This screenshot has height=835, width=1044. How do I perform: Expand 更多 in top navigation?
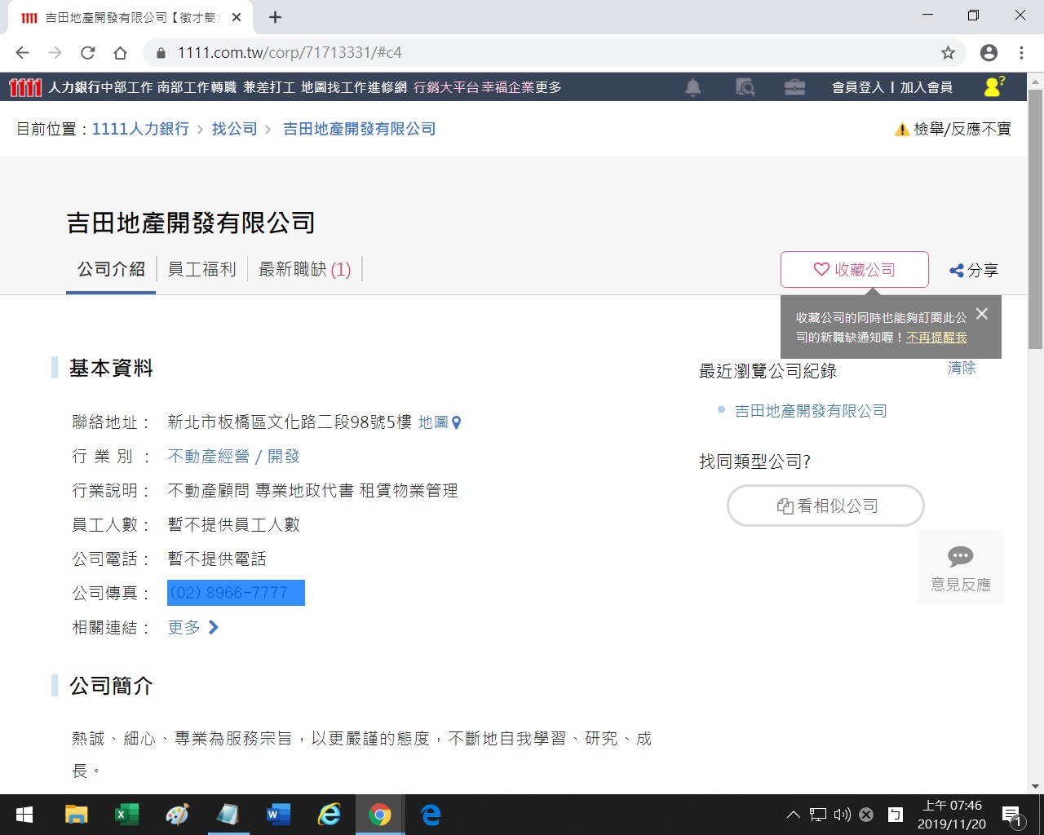[548, 87]
